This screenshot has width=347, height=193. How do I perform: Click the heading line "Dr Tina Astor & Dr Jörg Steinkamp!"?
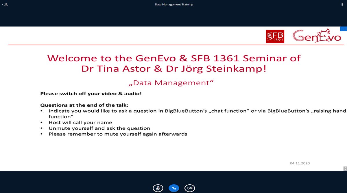click(x=174, y=69)
